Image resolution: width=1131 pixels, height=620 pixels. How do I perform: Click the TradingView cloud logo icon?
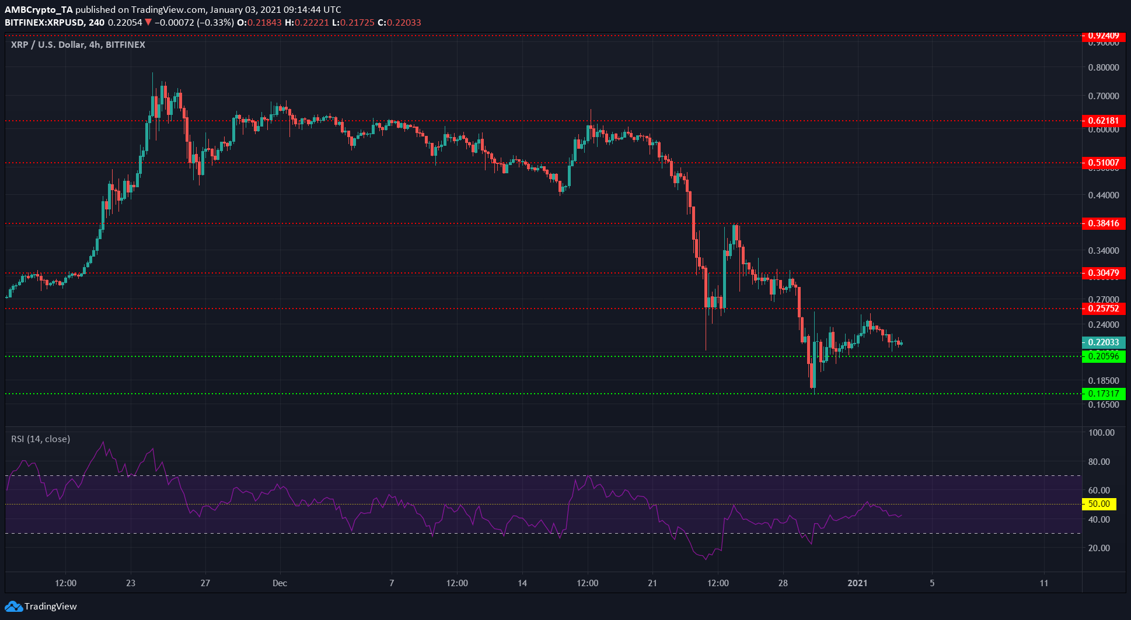[13, 607]
